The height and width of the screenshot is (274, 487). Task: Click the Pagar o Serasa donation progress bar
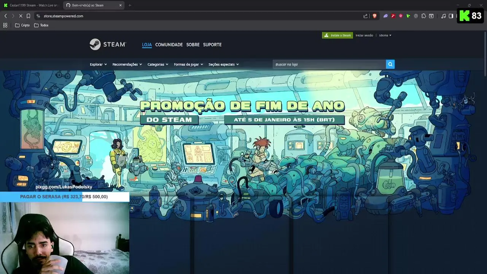pyautogui.click(x=65, y=197)
